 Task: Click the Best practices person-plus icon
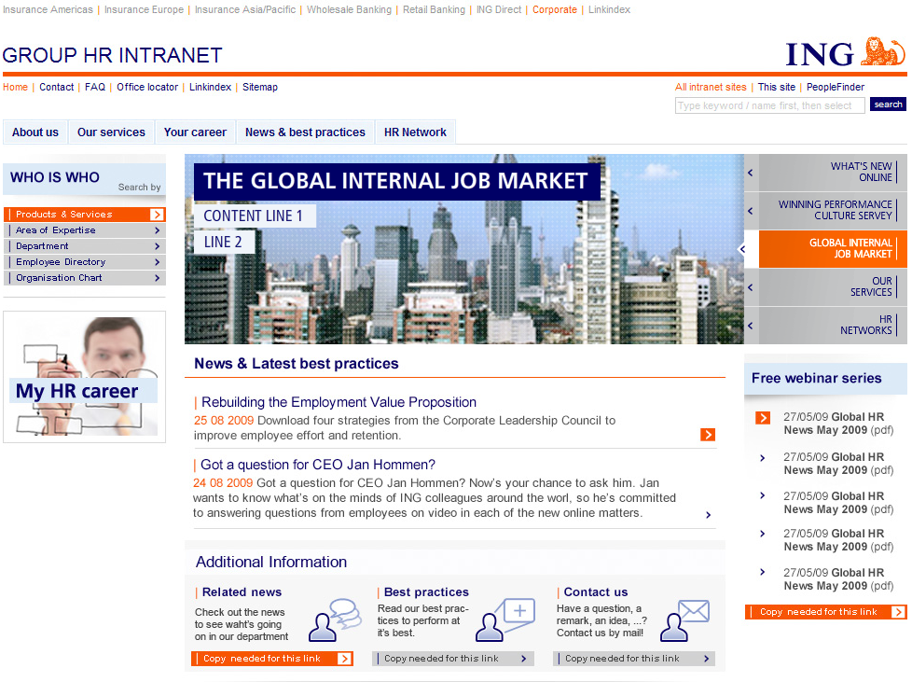(504, 619)
